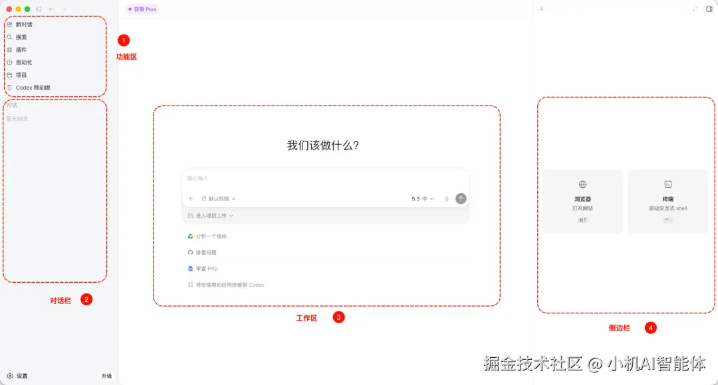Select the 审查 PRD suggestion
This screenshot has width=718, height=385.
[203, 269]
